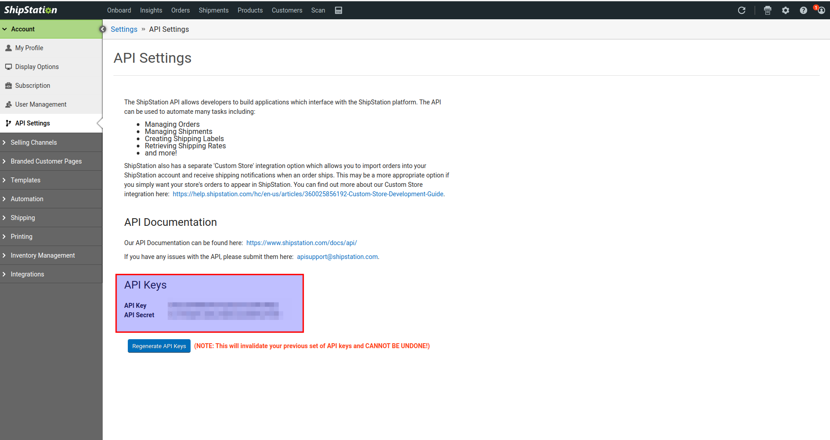Open the Scan tab
The image size is (830, 440).
[318, 10]
